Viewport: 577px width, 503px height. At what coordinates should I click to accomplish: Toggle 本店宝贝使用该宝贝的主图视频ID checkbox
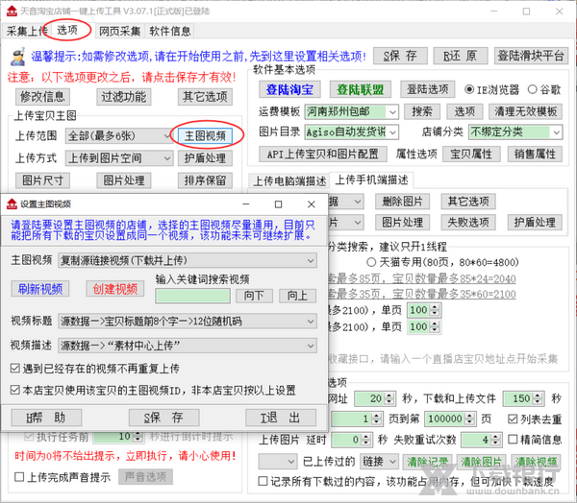coord(15,390)
